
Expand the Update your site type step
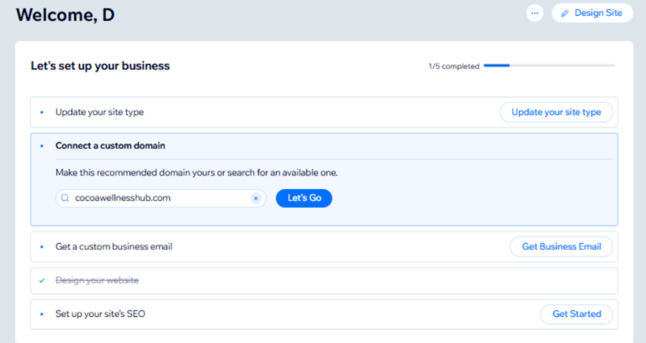point(100,112)
